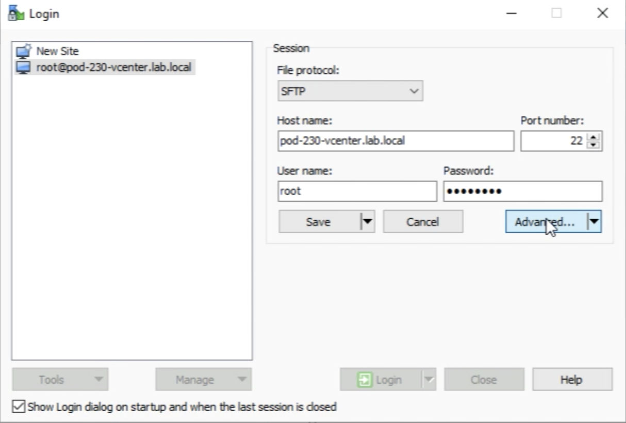Click the Help button
The width and height of the screenshot is (626, 423).
click(x=572, y=380)
